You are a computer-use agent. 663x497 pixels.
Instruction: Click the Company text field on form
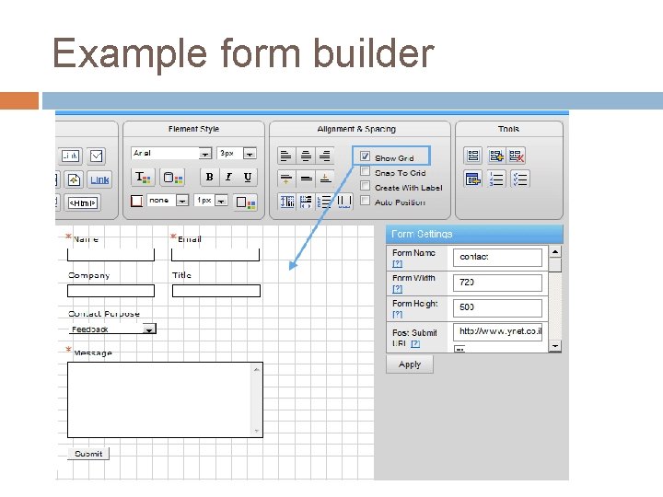tap(110, 291)
